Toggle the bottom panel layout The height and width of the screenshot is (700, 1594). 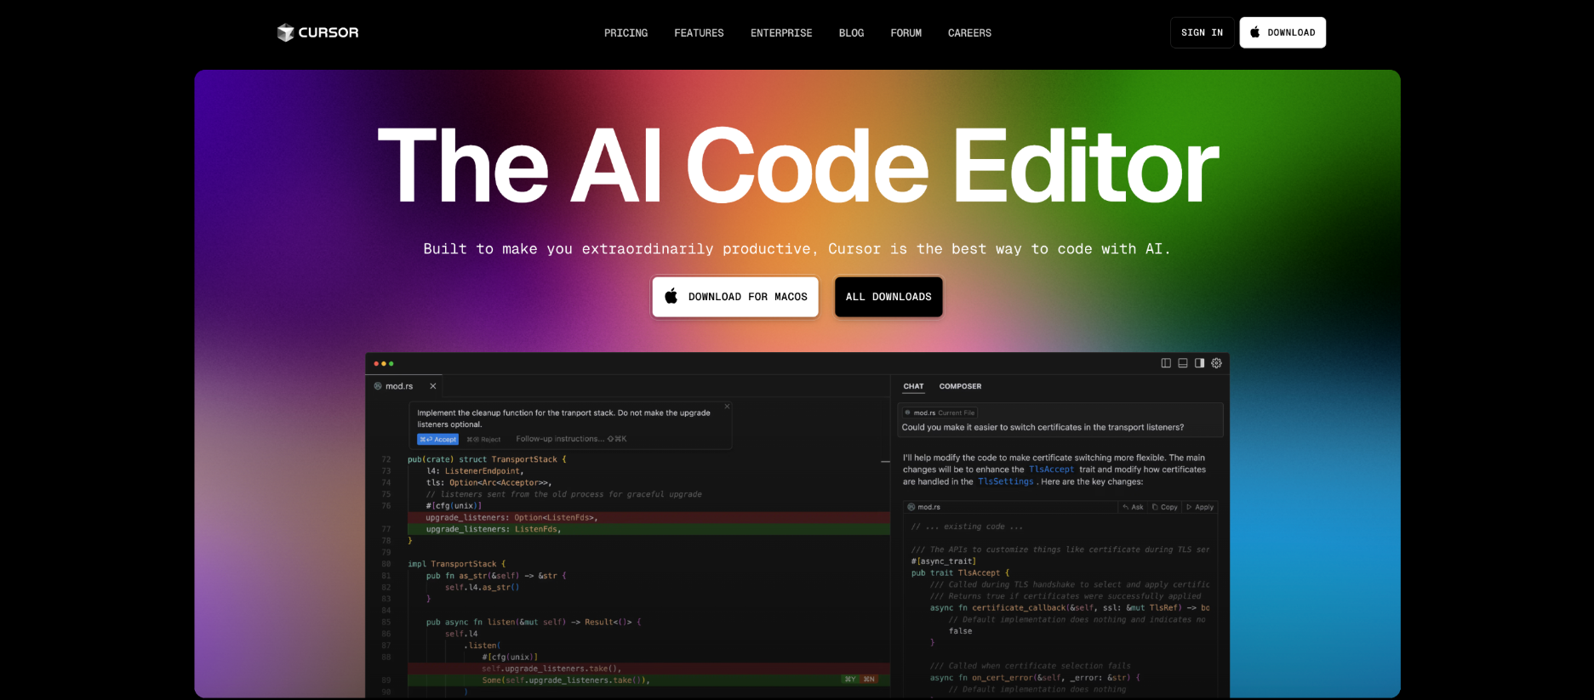[x=1182, y=363]
